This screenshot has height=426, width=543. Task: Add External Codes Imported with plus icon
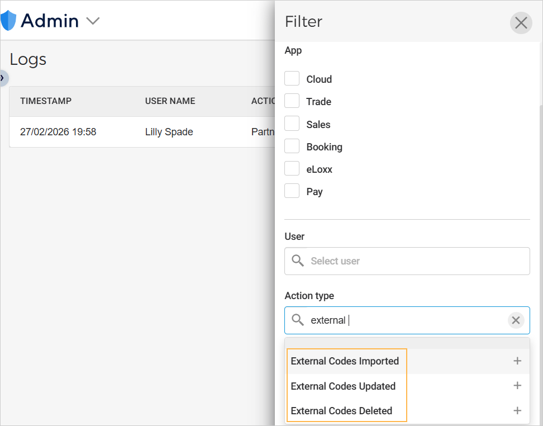(517, 361)
